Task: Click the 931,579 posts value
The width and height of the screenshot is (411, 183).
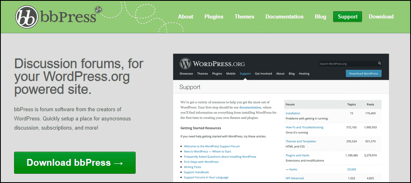Action: (370, 141)
